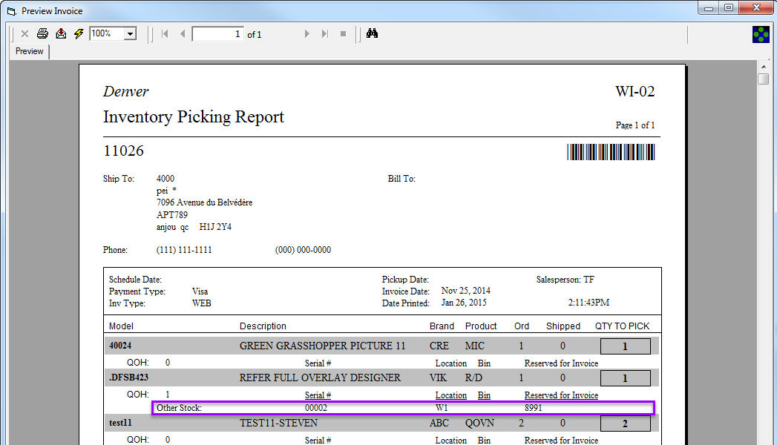Open search with the binoculars icon
This screenshot has height=445, width=777.
coord(372,33)
